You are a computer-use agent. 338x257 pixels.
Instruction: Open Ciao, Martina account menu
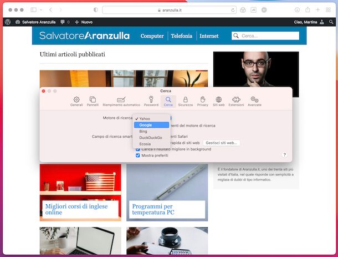(309, 22)
